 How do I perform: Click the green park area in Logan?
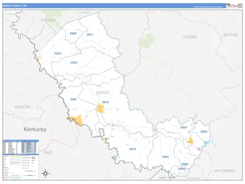pyautogui.click(x=148, y=40)
